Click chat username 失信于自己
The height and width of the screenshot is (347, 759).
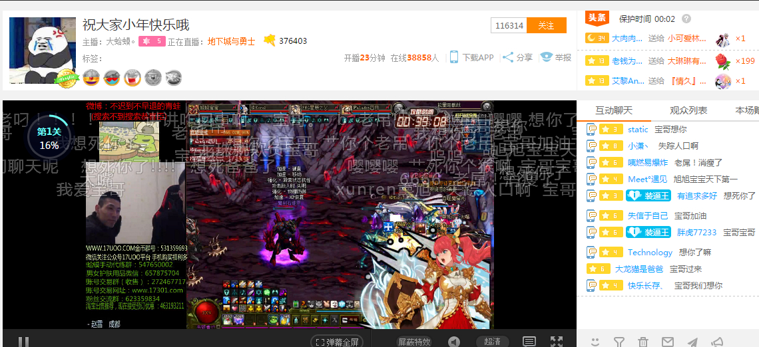648,215
